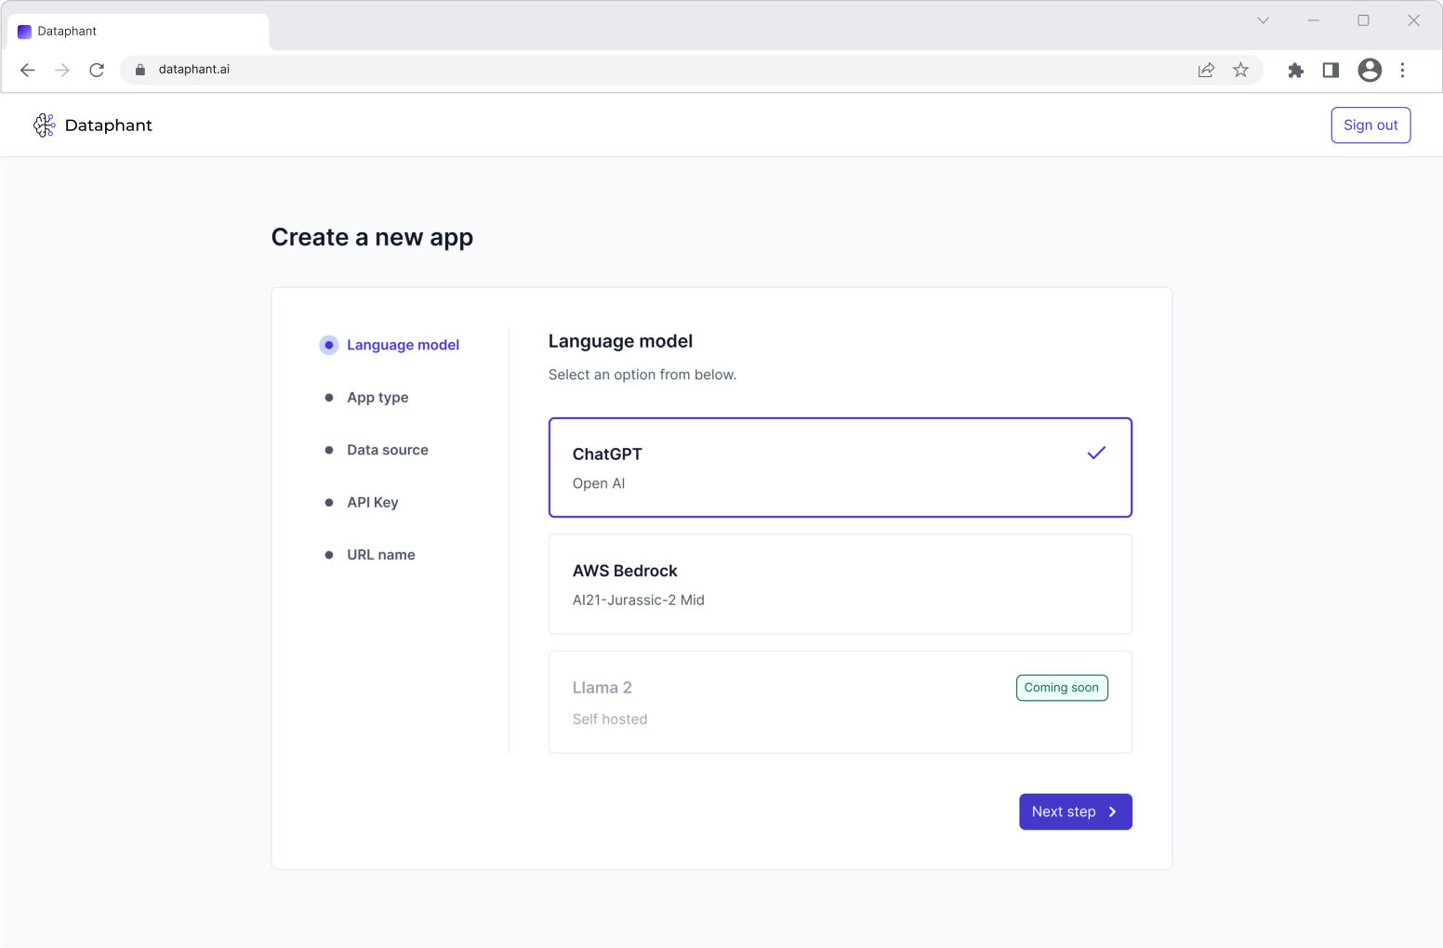The image size is (1443, 948).
Task: Open the browser profile avatar icon
Action: coord(1369,70)
